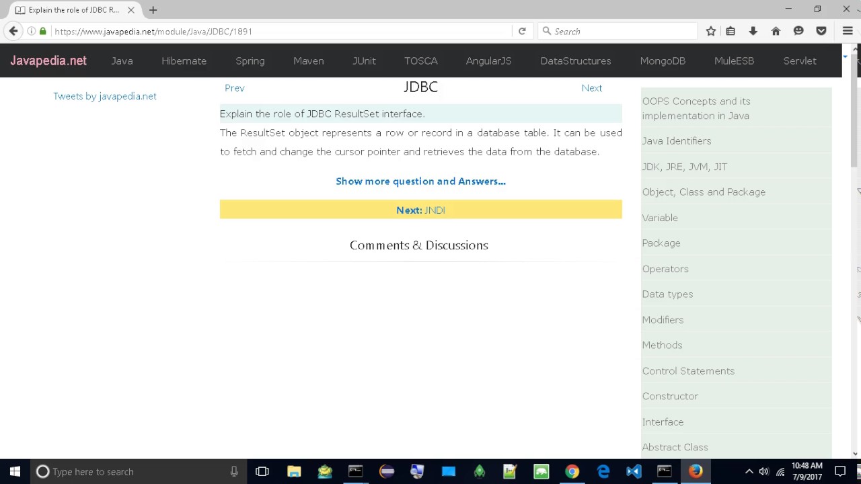Open the MongoDB menu item
The height and width of the screenshot is (484, 861).
[x=663, y=61]
